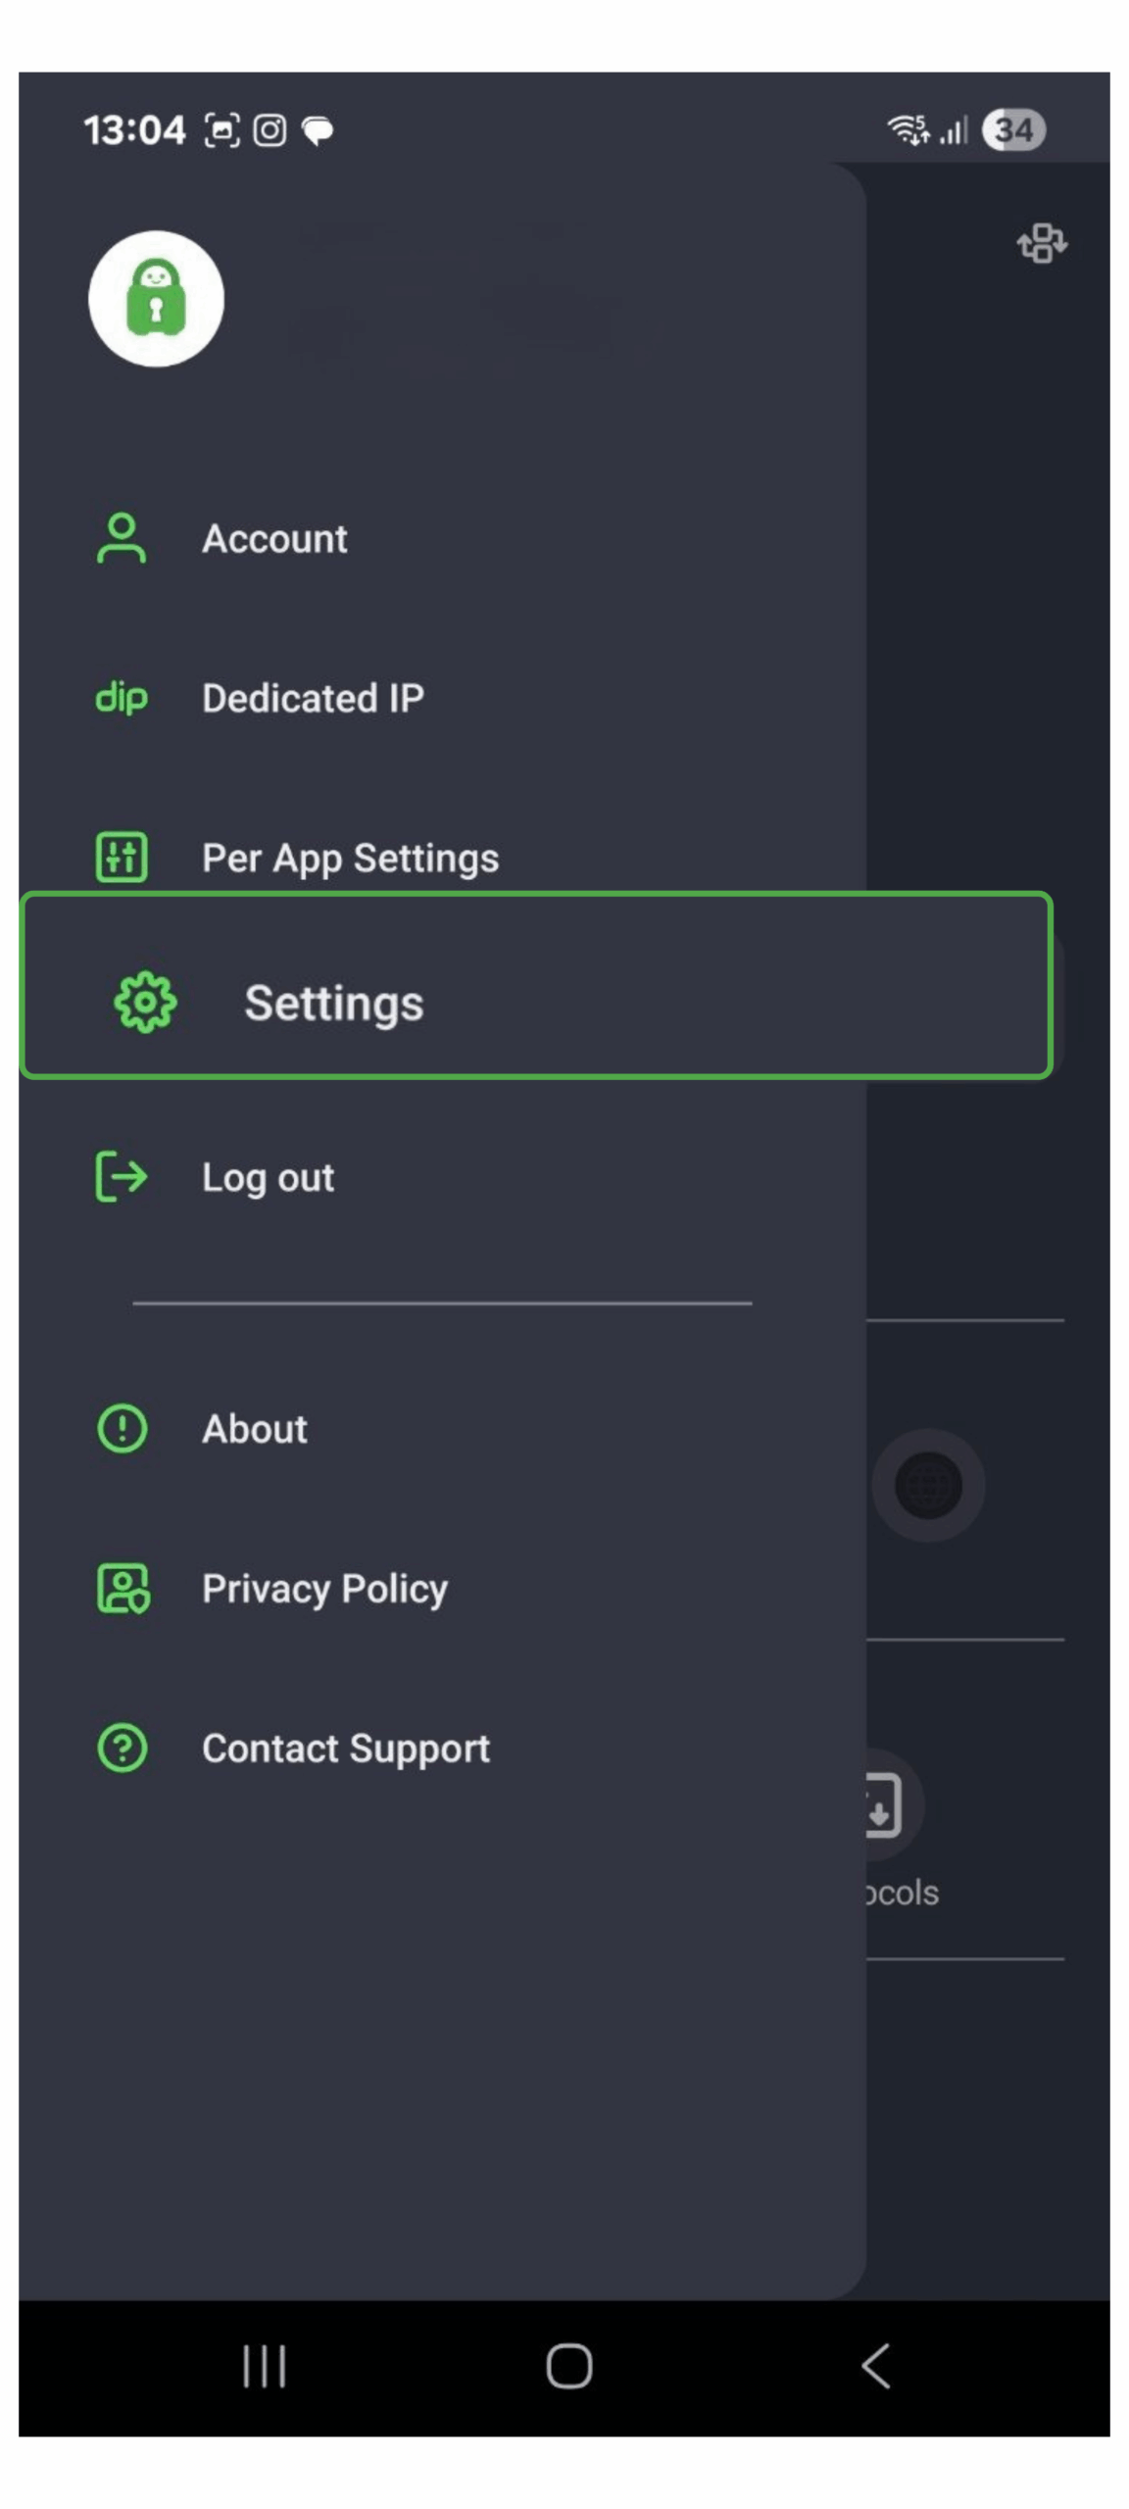Tap the Account person icon

(122, 538)
